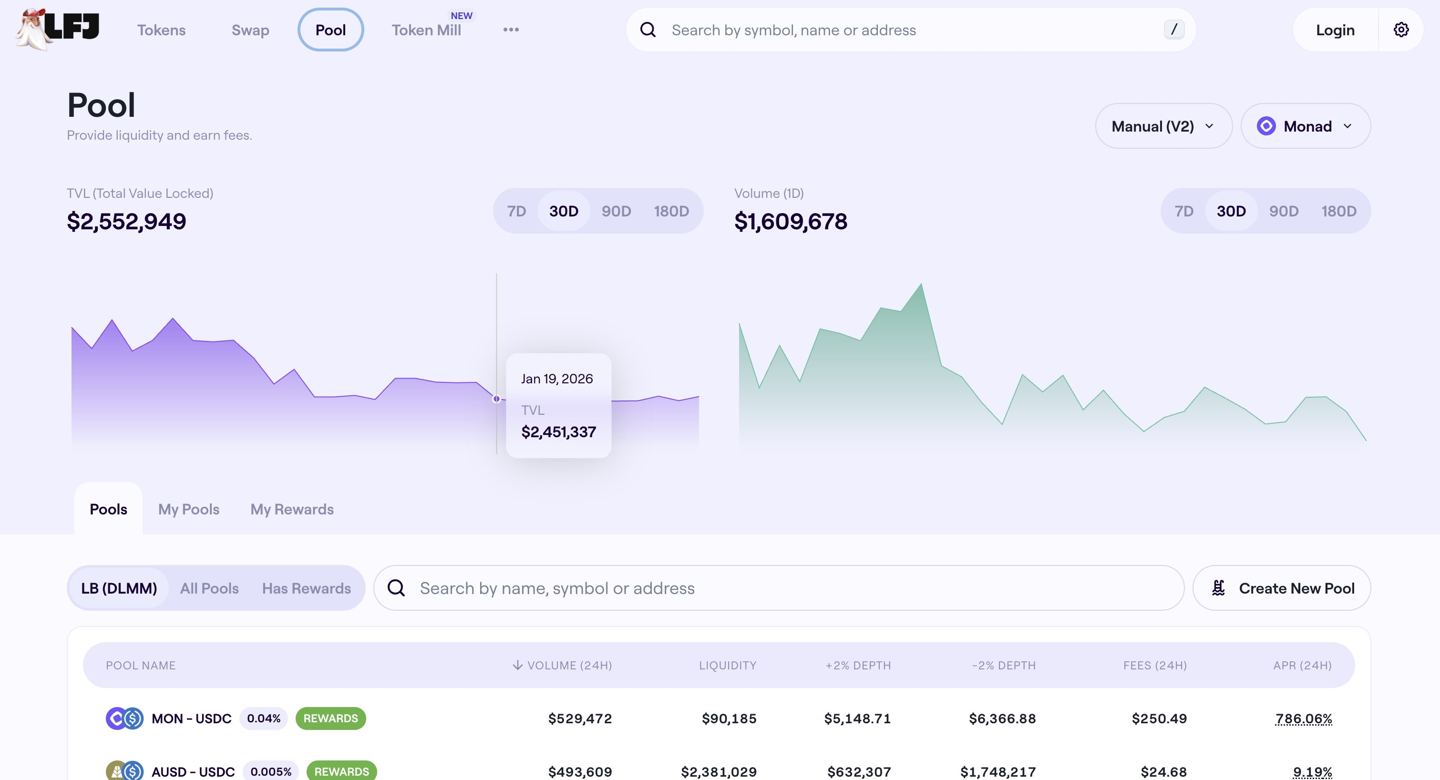The image size is (1440, 780).
Task: Click the MON-USDC token pair icon
Action: 124,718
